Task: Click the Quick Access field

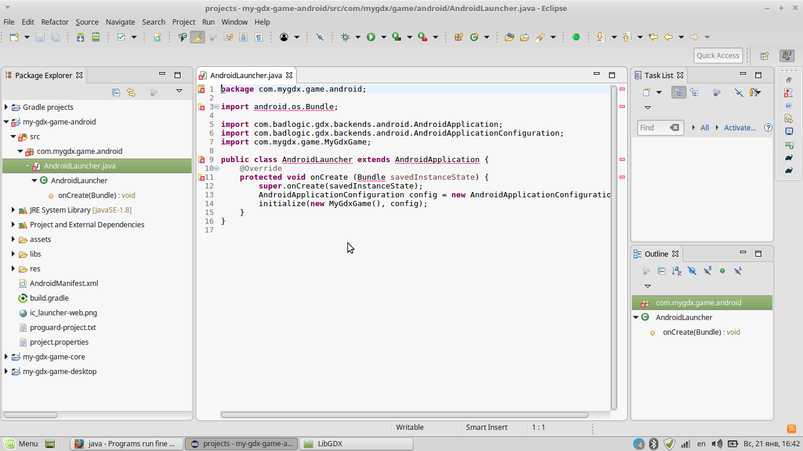Action: 718,56
